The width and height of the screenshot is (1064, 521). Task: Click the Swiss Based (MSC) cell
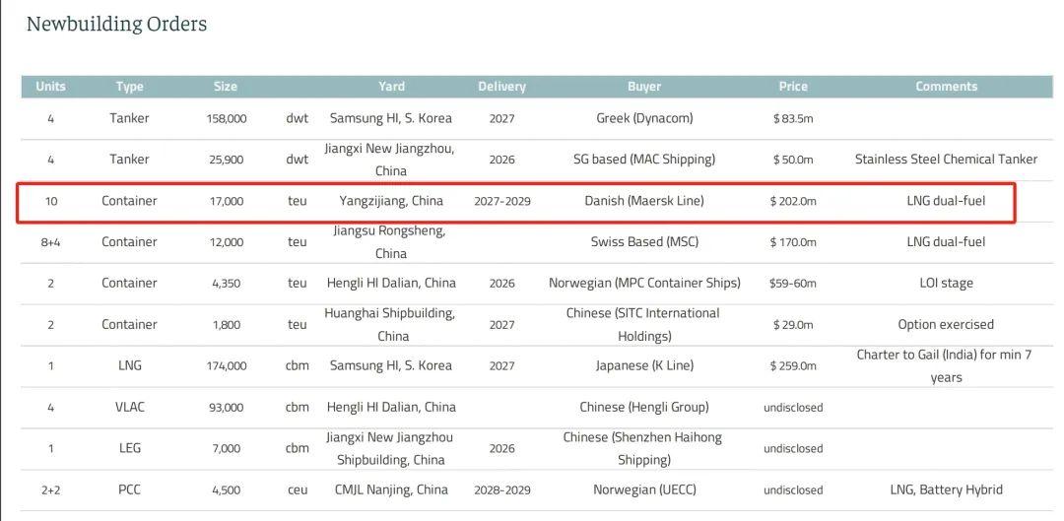click(644, 241)
